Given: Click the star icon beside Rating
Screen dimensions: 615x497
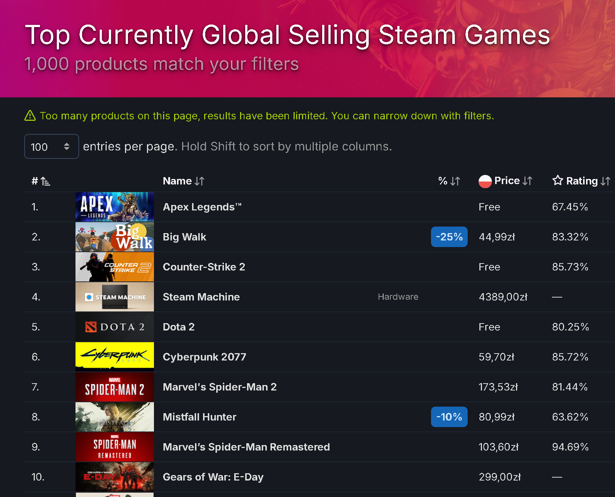Looking at the screenshot, I should [x=557, y=180].
